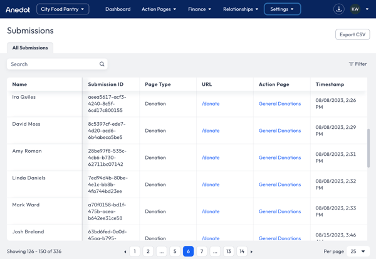The image size is (376, 259).
Task: Open the account menu caret beside KW
Action: [x=367, y=9]
